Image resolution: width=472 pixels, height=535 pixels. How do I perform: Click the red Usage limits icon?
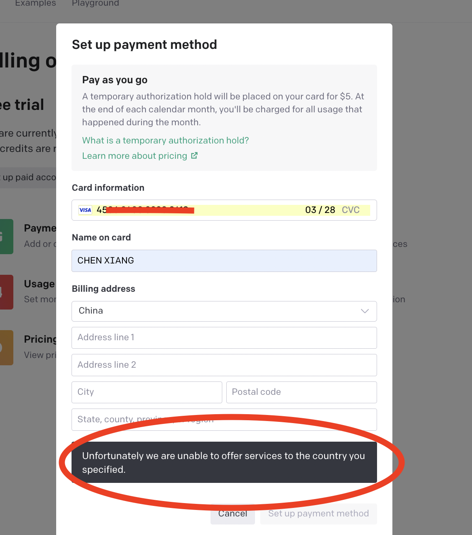coord(6,292)
